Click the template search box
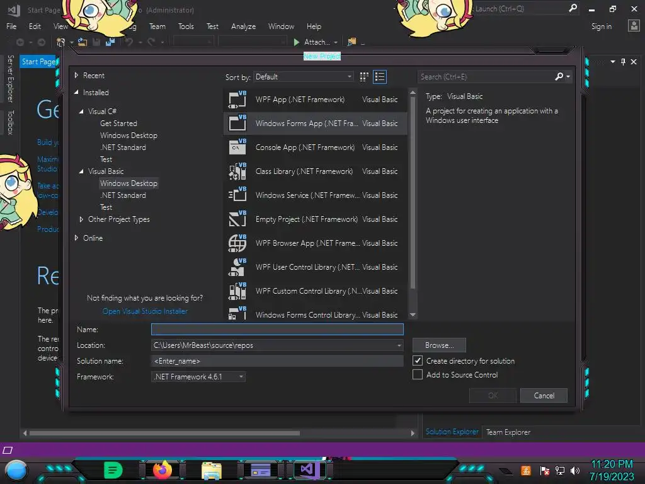 pyautogui.click(x=486, y=76)
